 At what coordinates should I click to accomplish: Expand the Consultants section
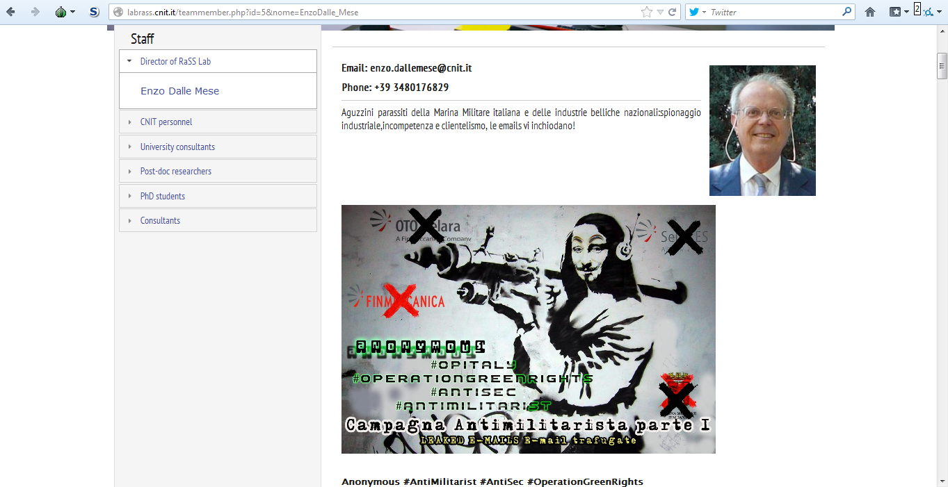point(218,220)
